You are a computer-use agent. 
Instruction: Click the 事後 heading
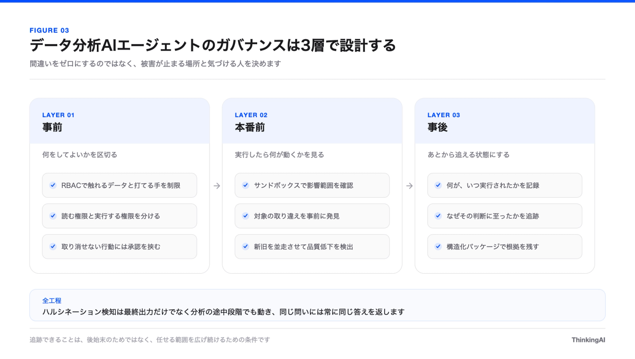(x=437, y=127)
